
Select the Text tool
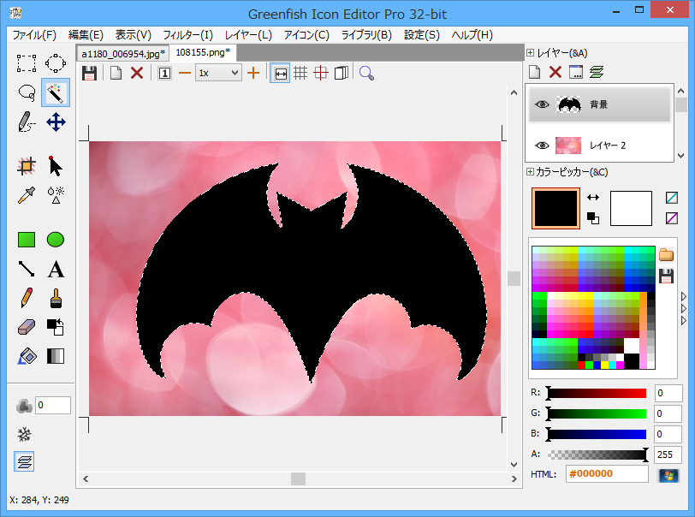coord(56,270)
